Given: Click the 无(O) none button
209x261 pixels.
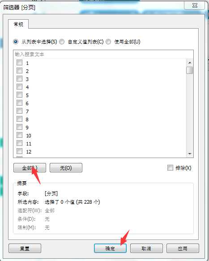Looking at the screenshot, I should click(66, 167).
